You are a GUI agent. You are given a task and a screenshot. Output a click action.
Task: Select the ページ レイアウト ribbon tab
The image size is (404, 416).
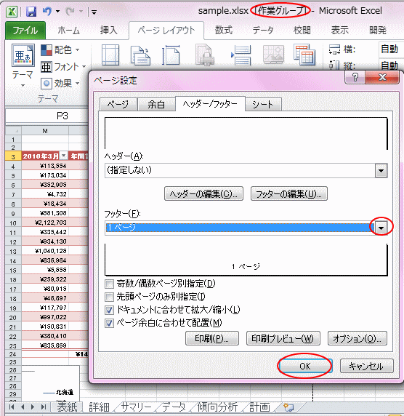[x=166, y=31]
